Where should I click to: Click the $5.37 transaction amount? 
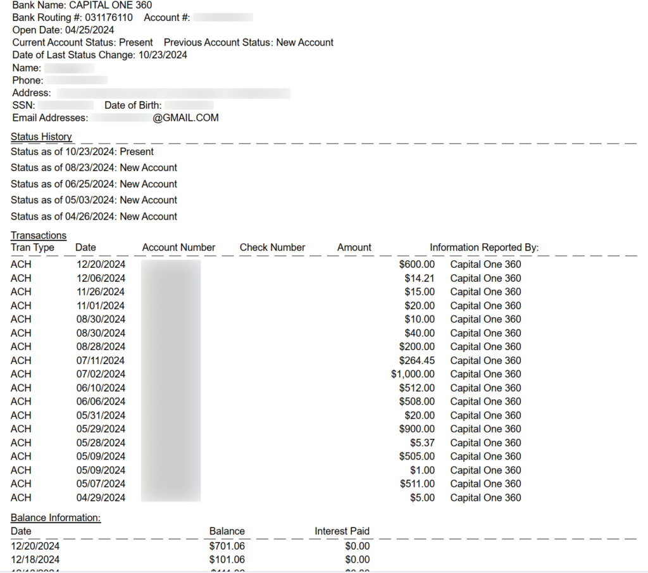pos(422,443)
